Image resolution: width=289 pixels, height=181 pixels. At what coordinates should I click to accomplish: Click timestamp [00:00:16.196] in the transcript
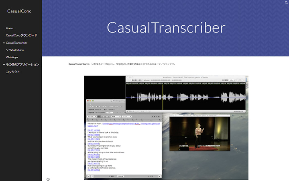coord(94,130)
